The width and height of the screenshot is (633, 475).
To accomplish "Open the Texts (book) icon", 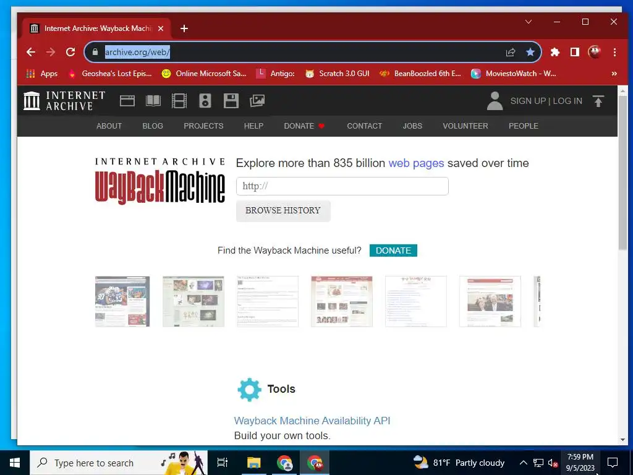I will pos(153,101).
